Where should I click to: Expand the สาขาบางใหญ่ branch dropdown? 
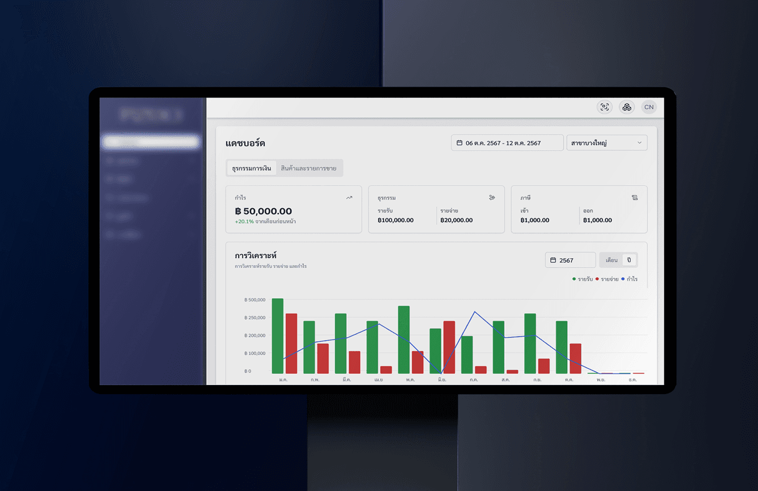point(606,143)
